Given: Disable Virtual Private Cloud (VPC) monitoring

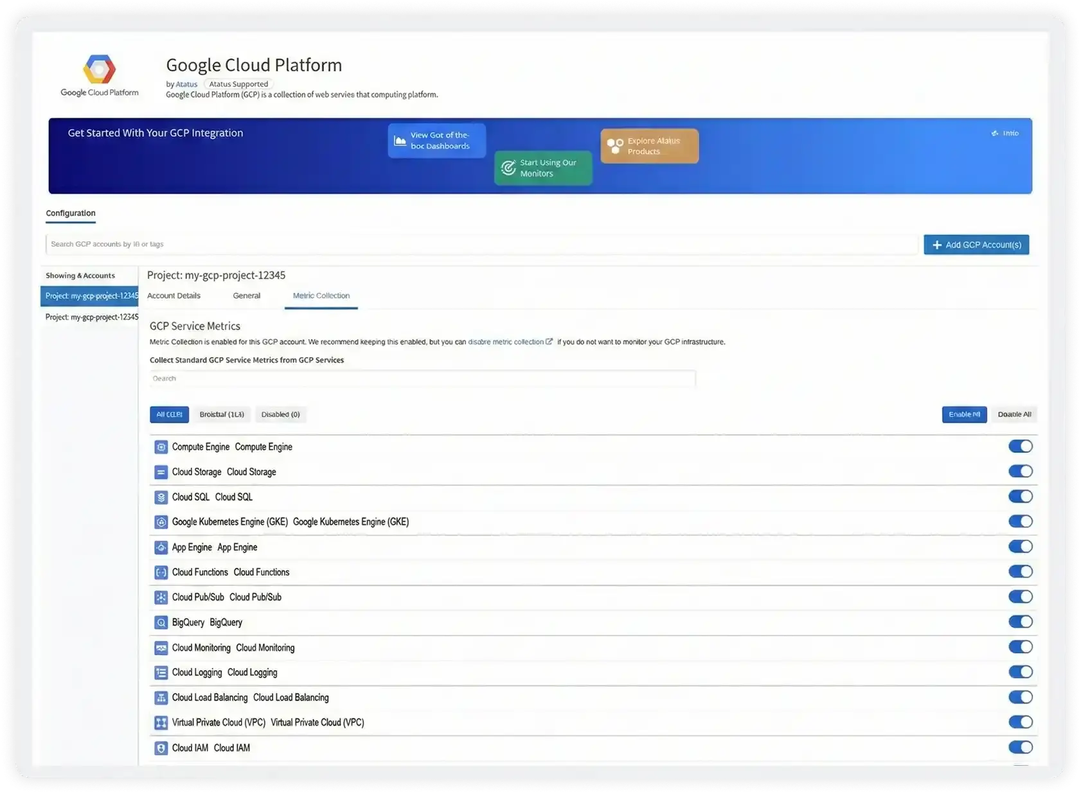Looking at the screenshot, I should pos(1021,721).
